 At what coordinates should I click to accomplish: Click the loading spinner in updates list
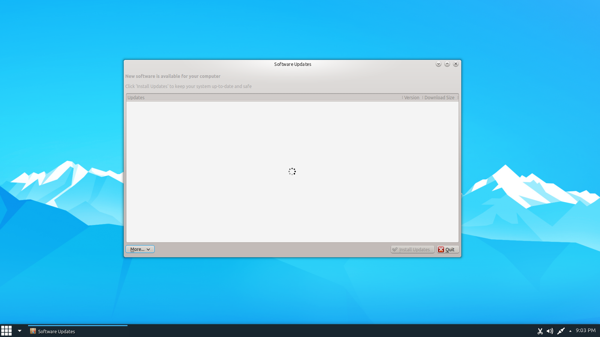pyautogui.click(x=292, y=171)
